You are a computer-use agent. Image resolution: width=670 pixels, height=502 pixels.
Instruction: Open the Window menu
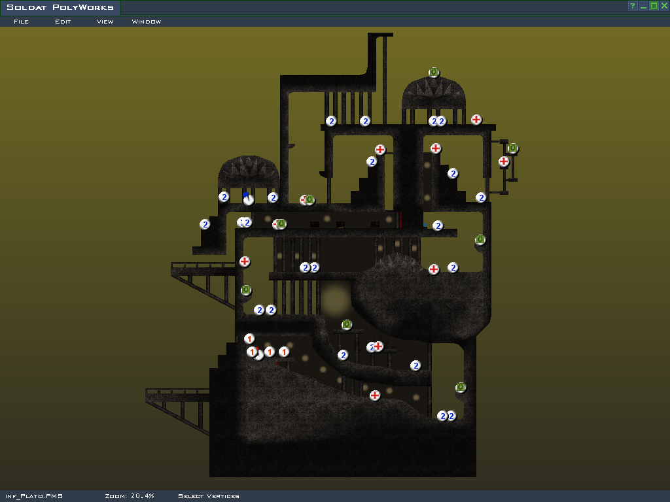pyautogui.click(x=147, y=22)
